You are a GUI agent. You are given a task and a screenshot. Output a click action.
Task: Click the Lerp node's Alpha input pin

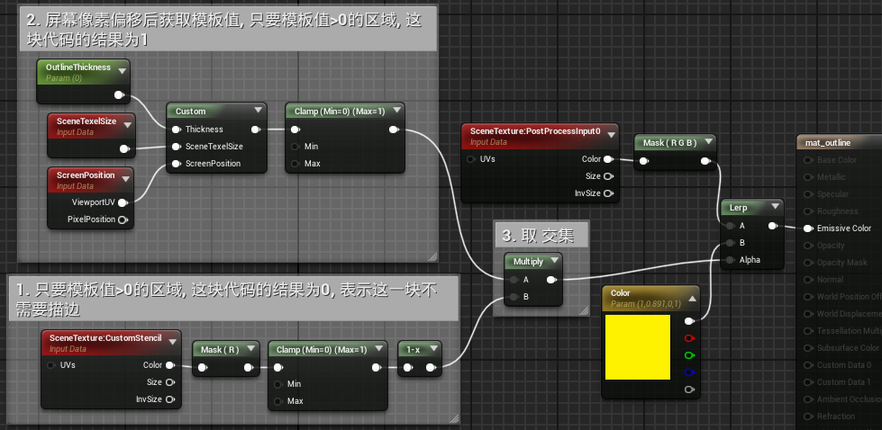pyautogui.click(x=730, y=260)
